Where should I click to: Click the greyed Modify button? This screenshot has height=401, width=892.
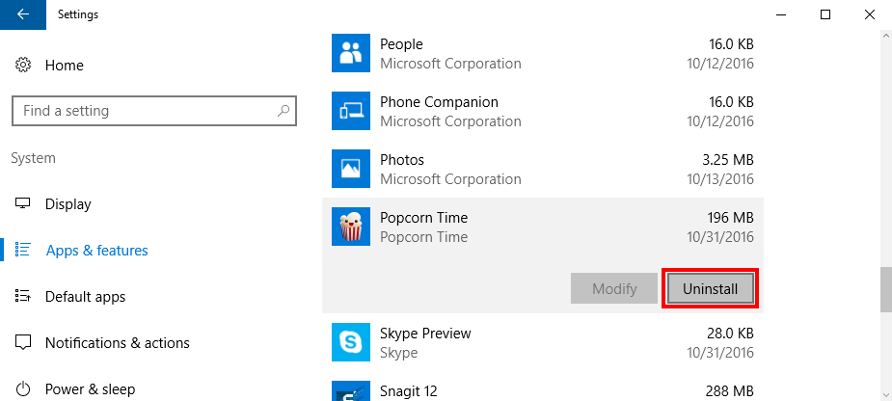click(x=614, y=289)
